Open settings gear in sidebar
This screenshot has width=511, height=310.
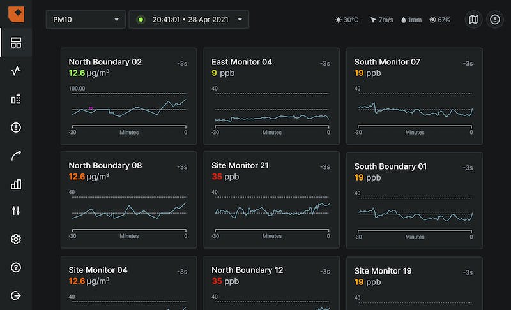click(16, 239)
